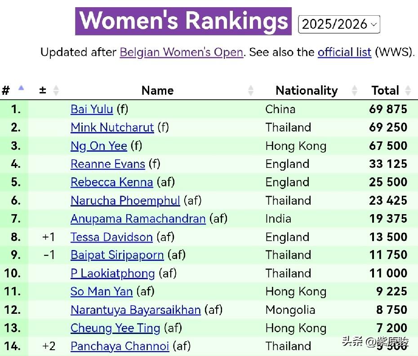Select the Reanne Evans link
Viewport: 418px width, 356px height.
(107, 164)
